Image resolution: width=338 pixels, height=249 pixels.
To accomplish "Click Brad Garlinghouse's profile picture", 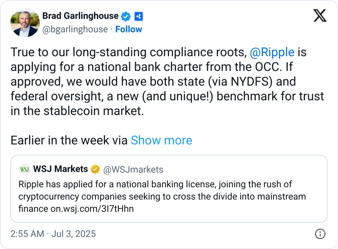I will 25,22.
